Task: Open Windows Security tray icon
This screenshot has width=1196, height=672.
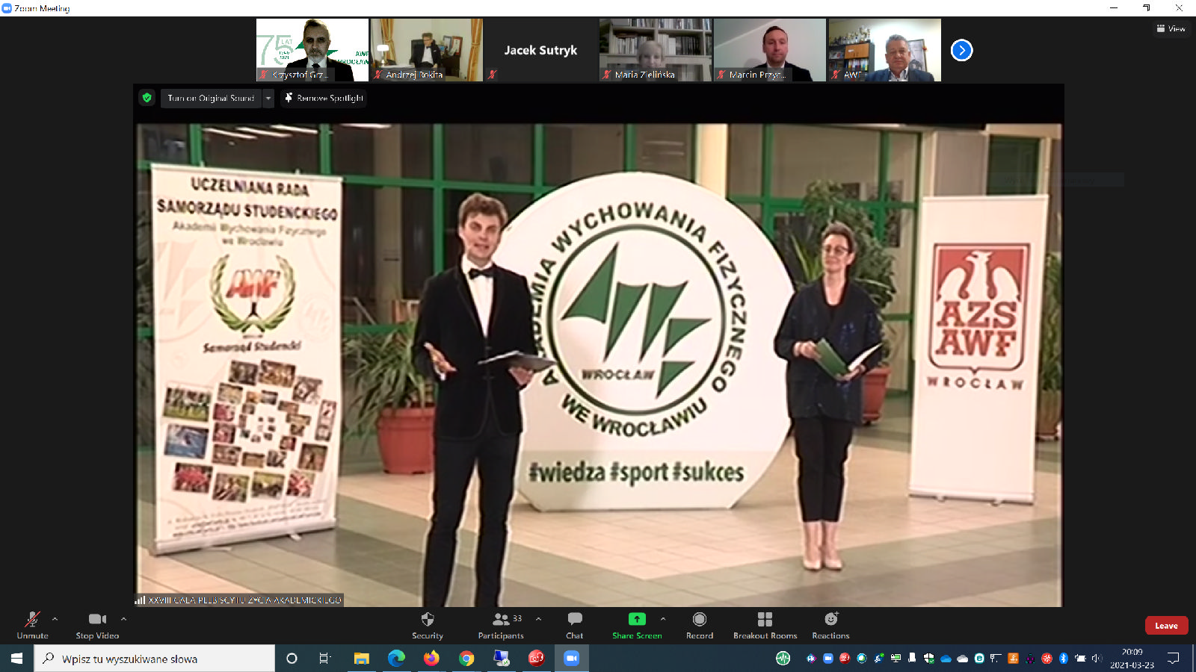Action: [929, 659]
